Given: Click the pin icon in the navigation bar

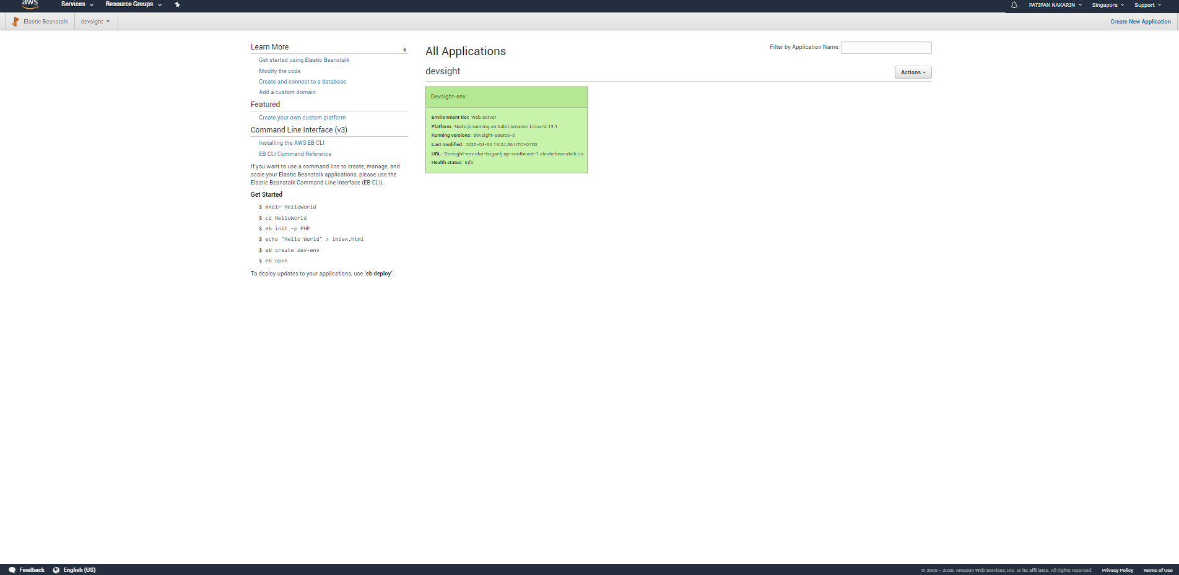Looking at the screenshot, I should [x=177, y=5].
